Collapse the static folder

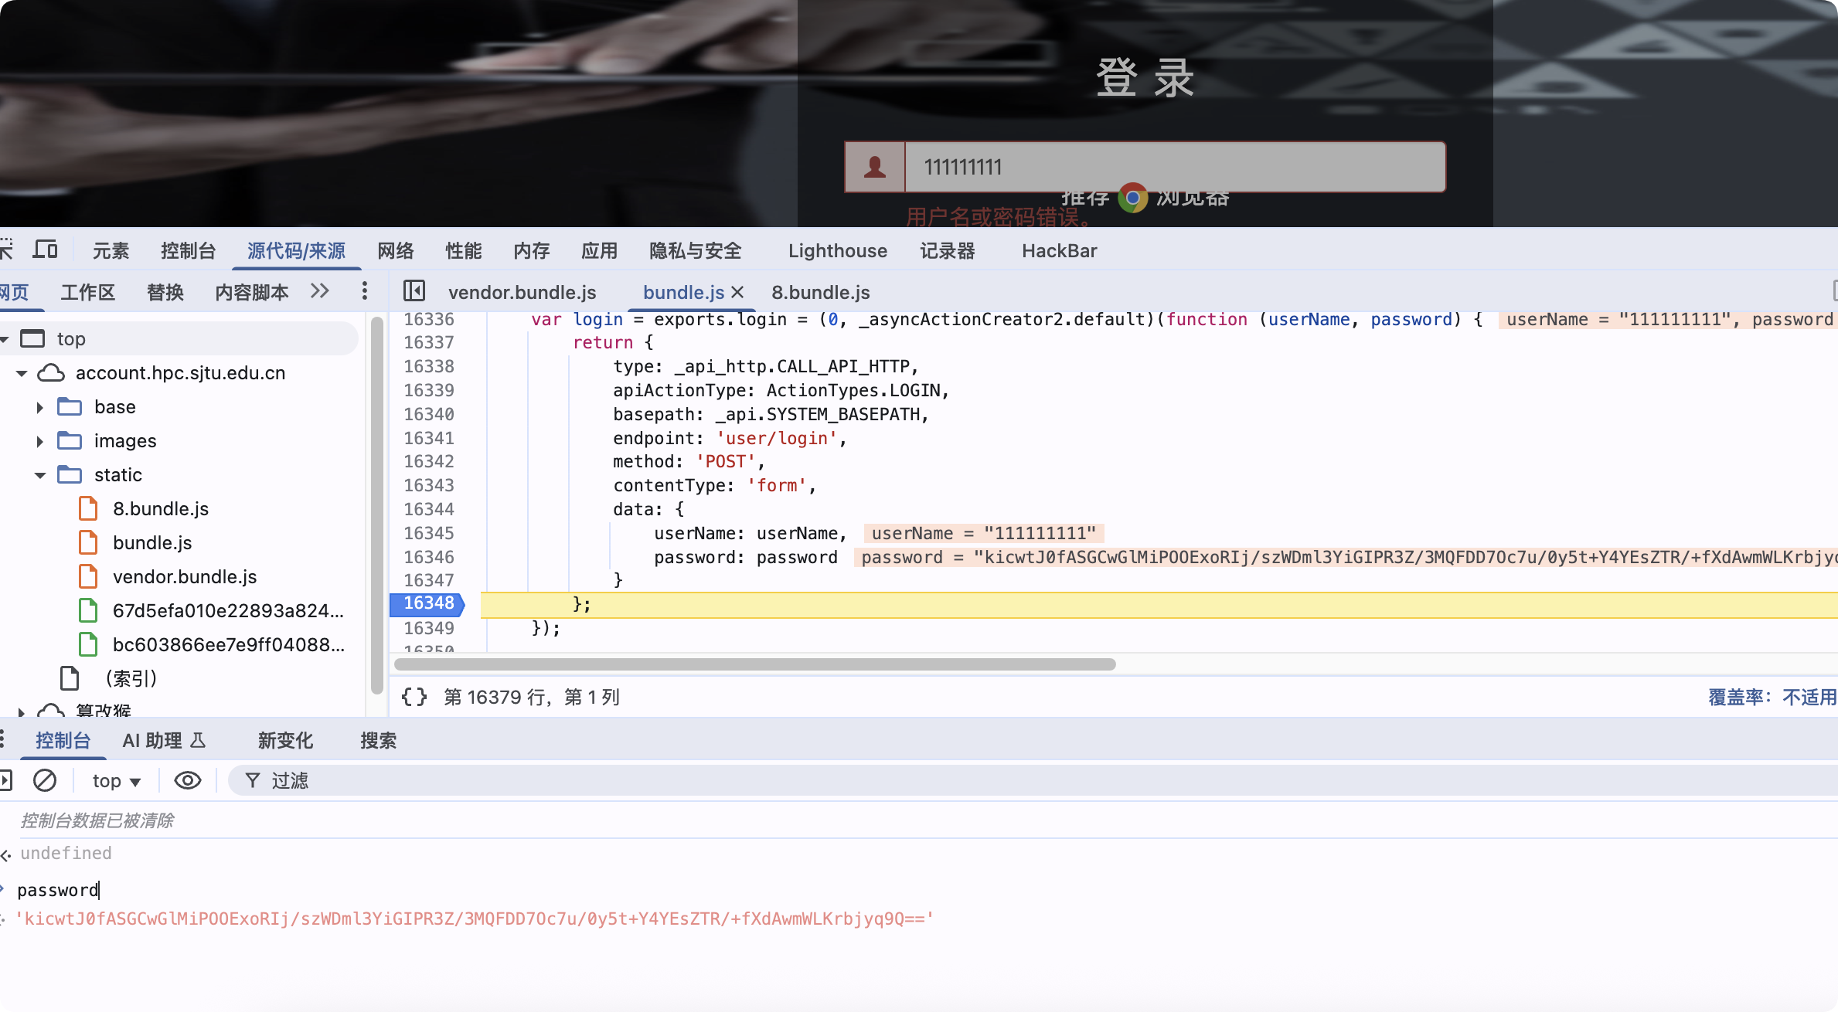tap(40, 475)
